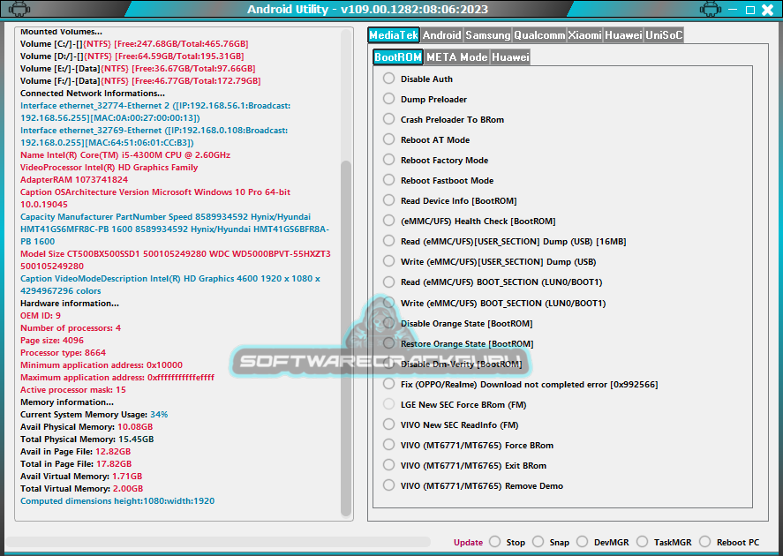Choose Read USER_SECTION Dump (USB) [16MB]
The width and height of the screenshot is (783, 556).
coord(388,241)
